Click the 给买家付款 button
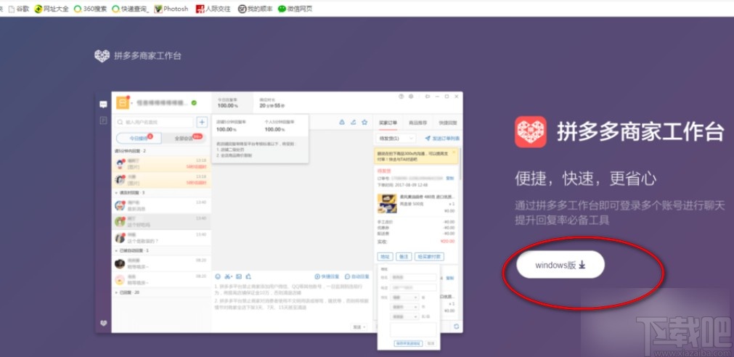Image resolution: width=734 pixels, height=357 pixels. 429,256
